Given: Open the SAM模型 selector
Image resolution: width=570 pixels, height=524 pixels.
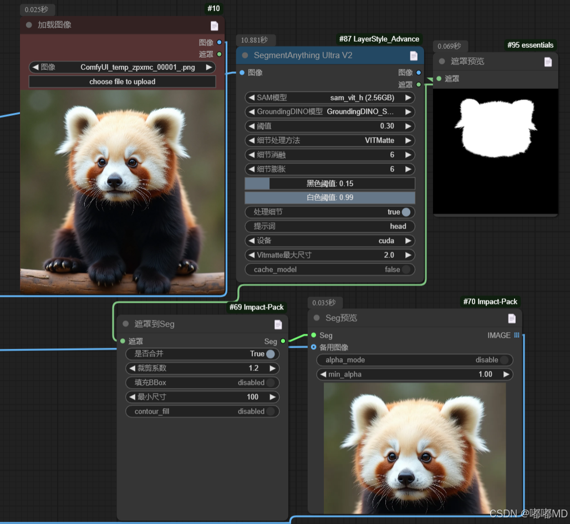Looking at the screenshot, I should (x=330, y=98).
